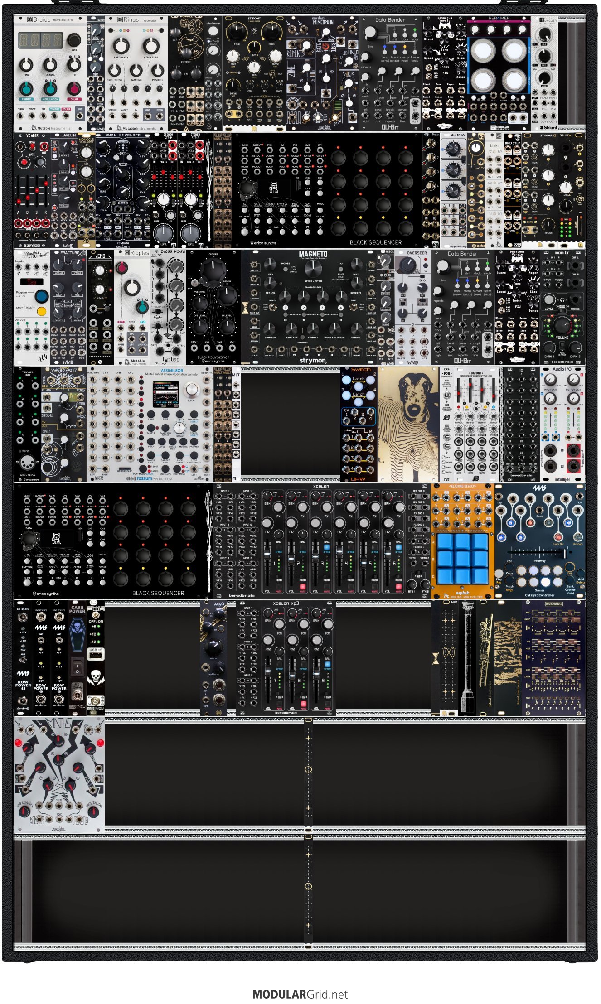
Task: Click the skull emblem on Deluxe PWR
Action: (x=95, y=678)
